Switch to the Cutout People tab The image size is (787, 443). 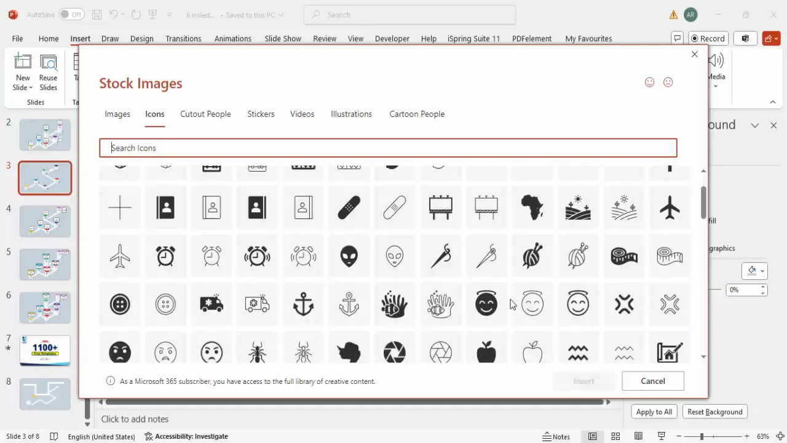coord(205,114)
